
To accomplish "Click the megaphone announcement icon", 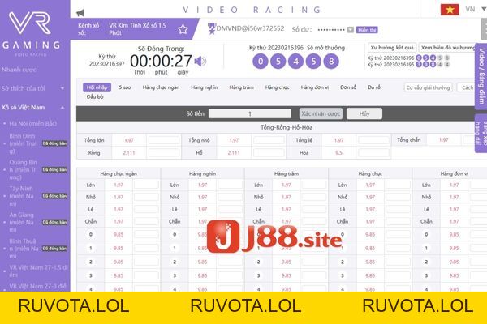I will pos(80,13).
